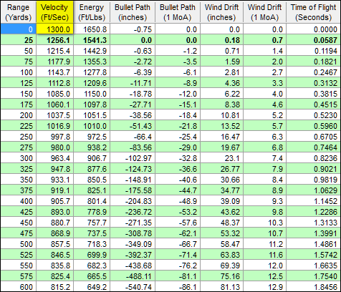Select time of flight 1.4861
Image resolution: width=341 pixels, height=292 pixels.
coord(314,244)
